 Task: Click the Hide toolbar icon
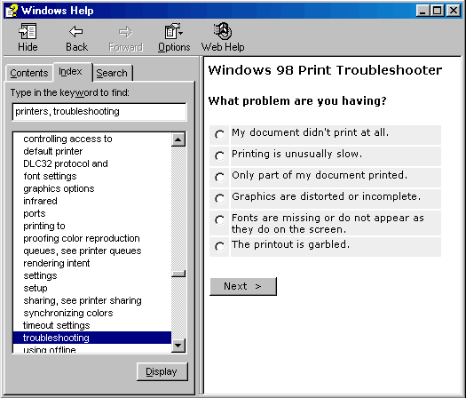coord(28,31)
